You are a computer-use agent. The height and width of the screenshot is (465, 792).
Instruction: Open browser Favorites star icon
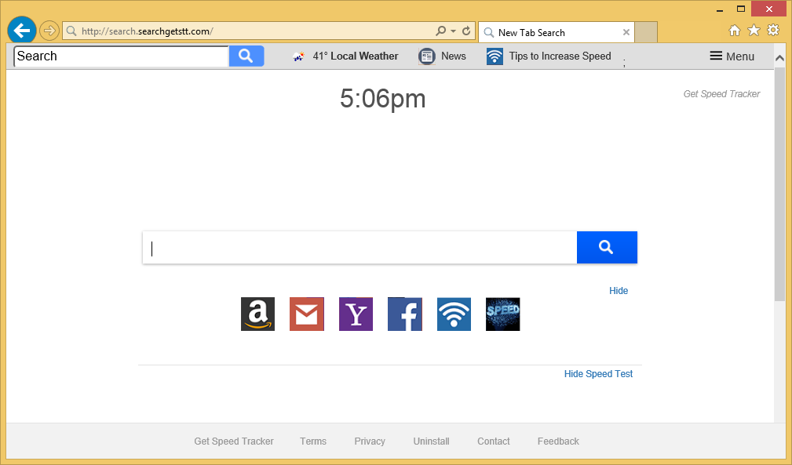coord(754,31)
